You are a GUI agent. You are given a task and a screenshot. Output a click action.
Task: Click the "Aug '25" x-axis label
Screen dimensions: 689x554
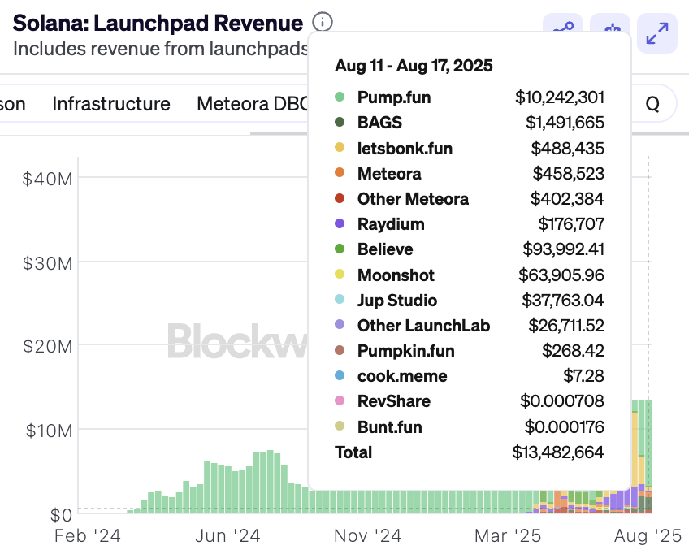[x=648, y=536]
